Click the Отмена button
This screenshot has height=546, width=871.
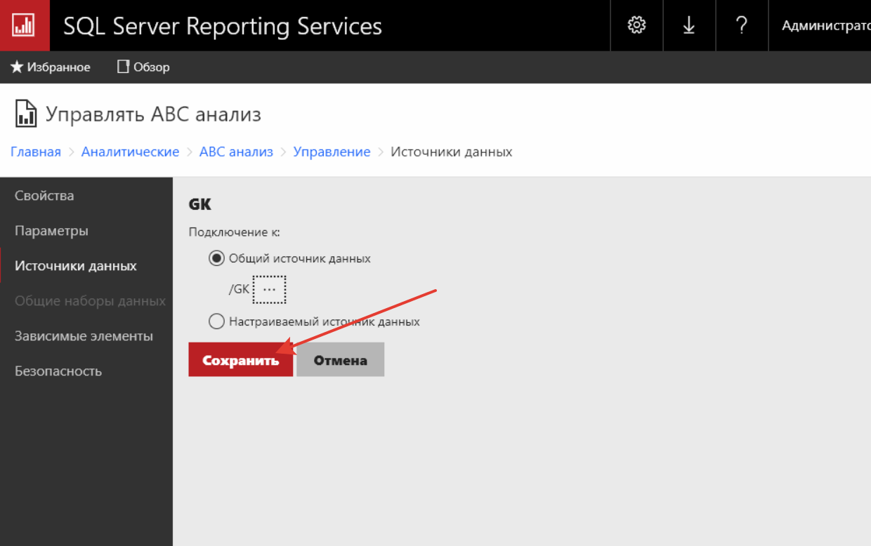(x=341, y=360)
